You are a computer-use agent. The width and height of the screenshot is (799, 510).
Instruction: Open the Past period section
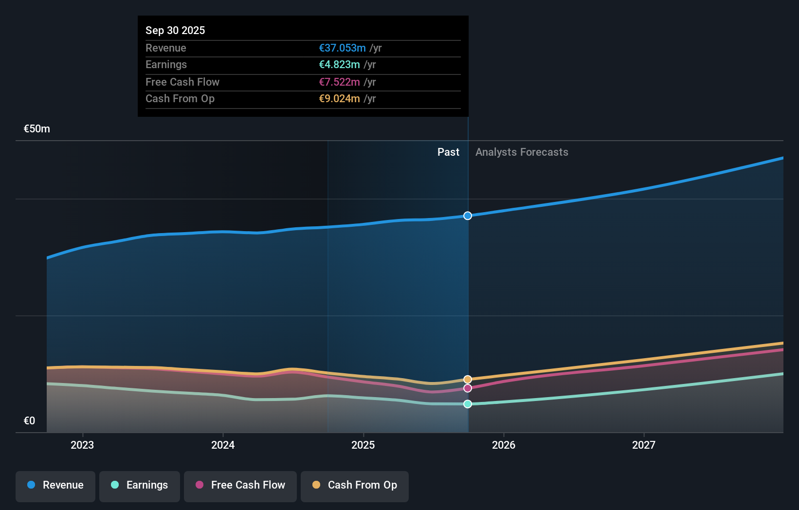[x=448, y=152]
